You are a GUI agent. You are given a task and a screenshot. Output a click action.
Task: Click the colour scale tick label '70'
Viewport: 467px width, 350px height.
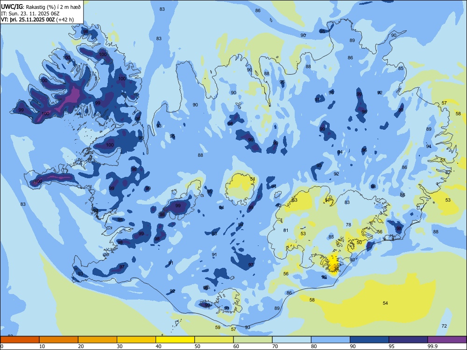click(x=275, y=346)
